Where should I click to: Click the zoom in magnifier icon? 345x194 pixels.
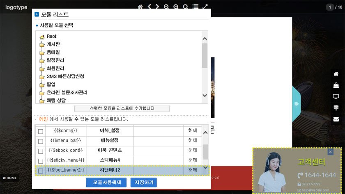pos(166,7)
